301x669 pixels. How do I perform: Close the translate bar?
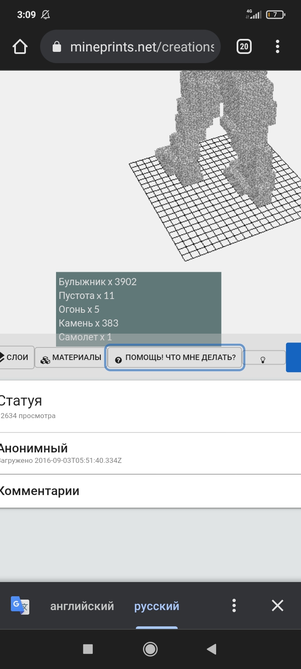[278, 605]
